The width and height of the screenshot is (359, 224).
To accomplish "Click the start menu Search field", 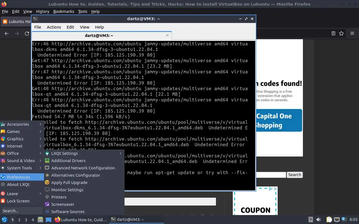I will [22, 211].
